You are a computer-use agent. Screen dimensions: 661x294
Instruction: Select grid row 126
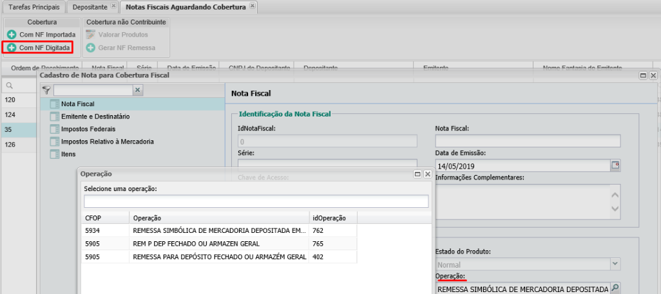tap(19, 145)
